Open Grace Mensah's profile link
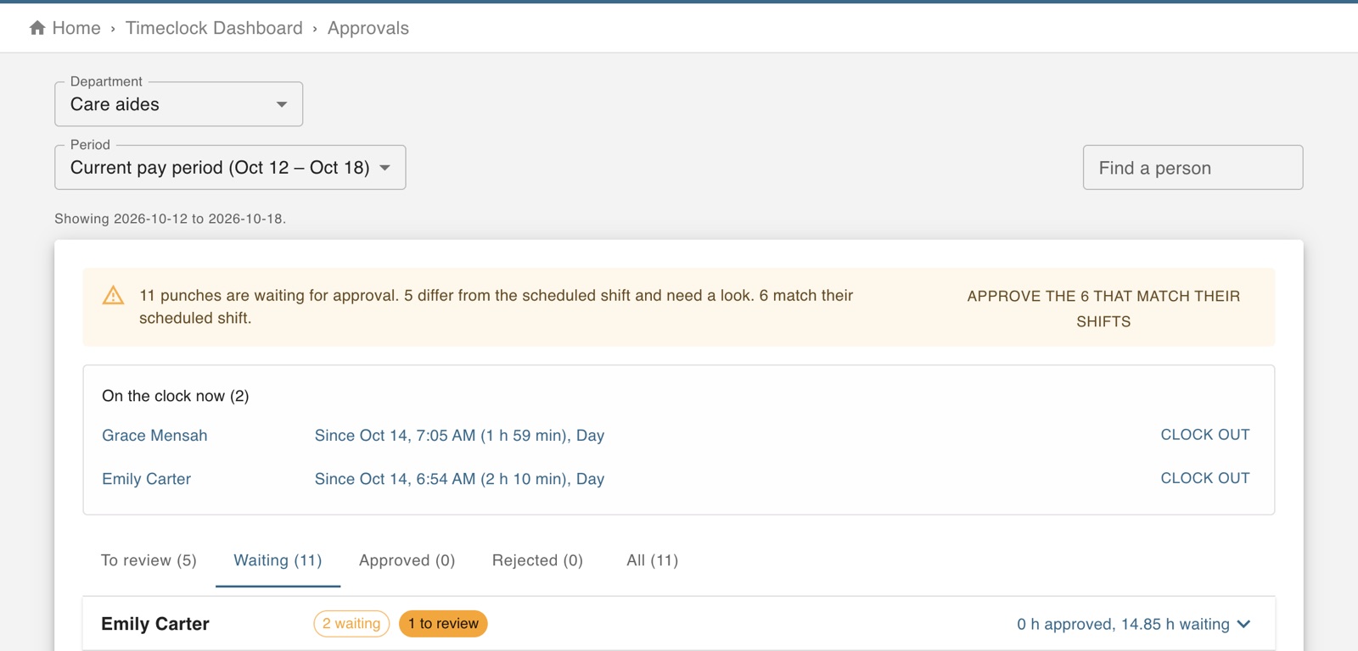This screenshot has width=1358, height=651. 154,436
